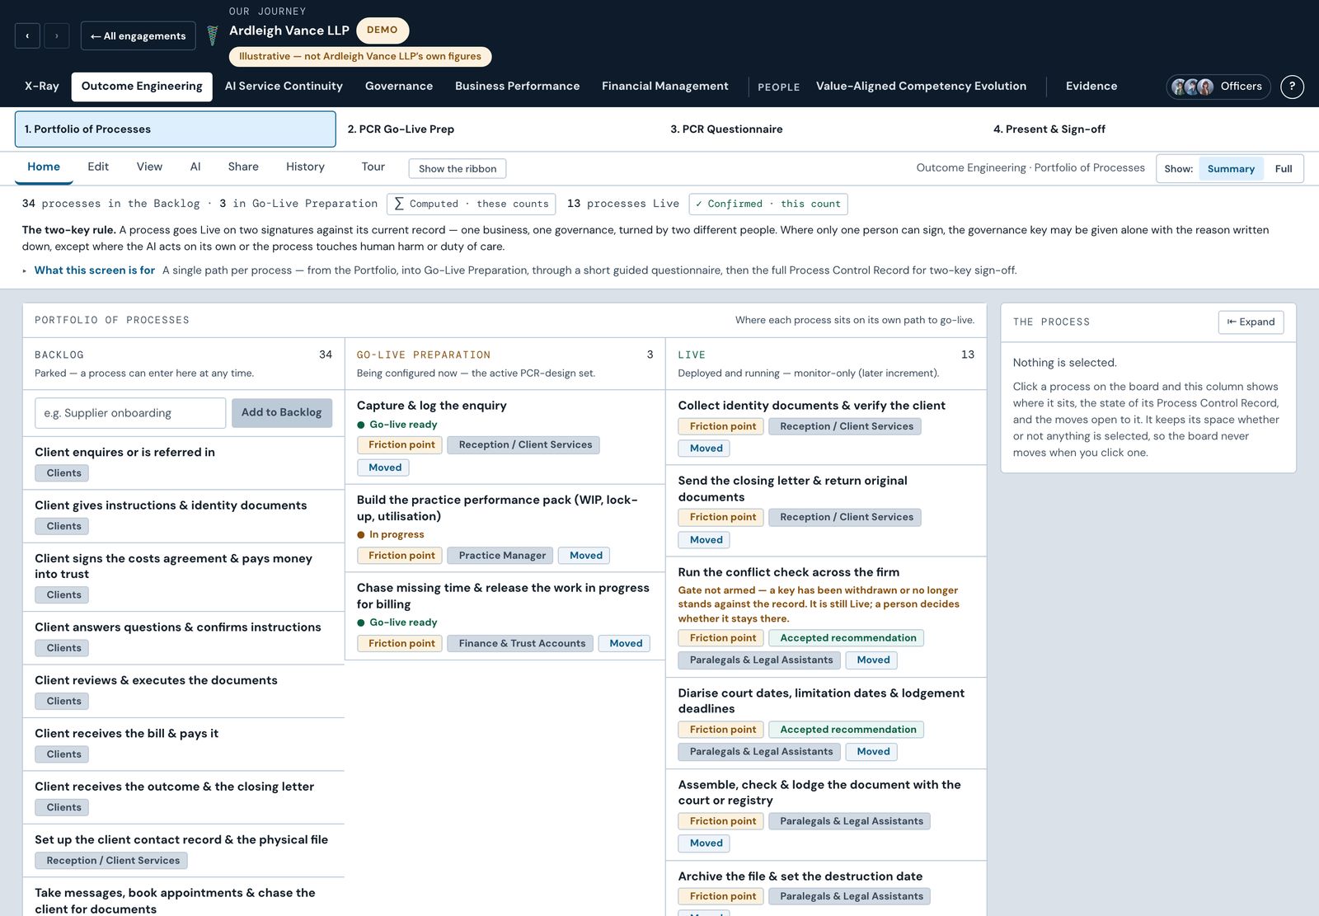Open the AI ribbon tab

[195, 167]
